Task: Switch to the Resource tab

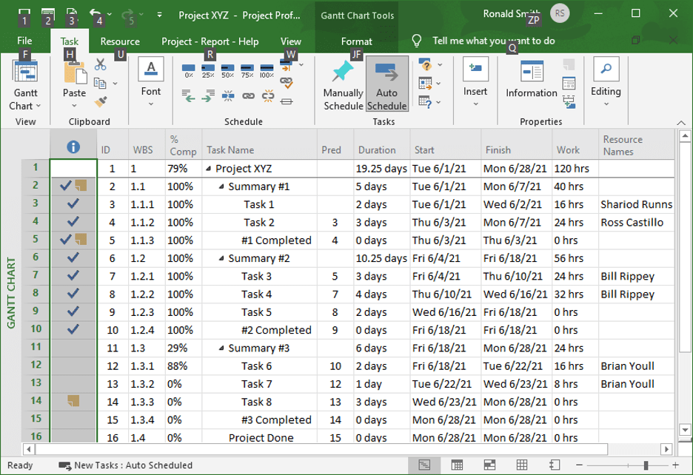Action: 120,41
